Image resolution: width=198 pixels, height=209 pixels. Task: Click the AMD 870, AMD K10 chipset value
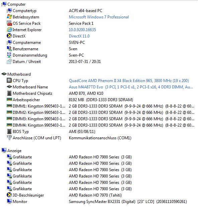pyautogui.click(x=86, y=93)
